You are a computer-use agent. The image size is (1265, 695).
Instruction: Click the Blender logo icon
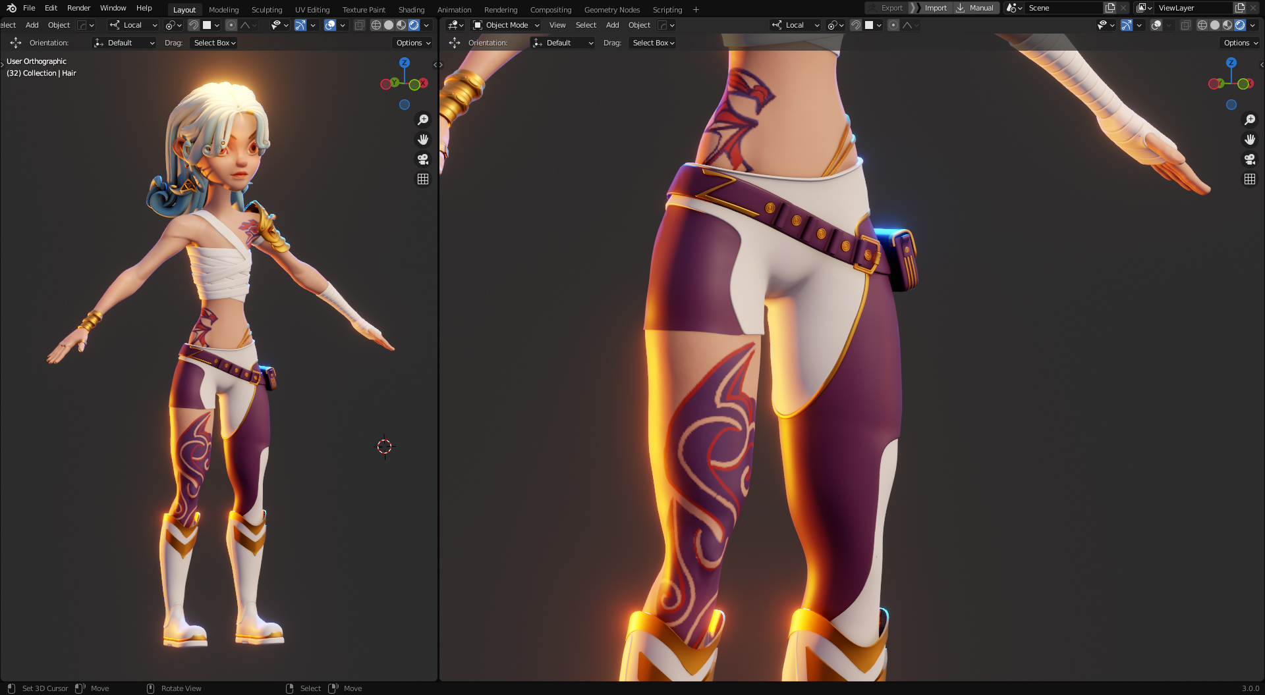11,8
